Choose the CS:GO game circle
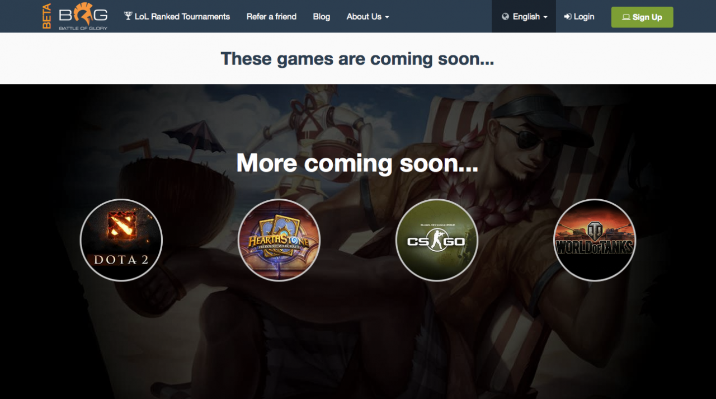 (x=437, y=240)
